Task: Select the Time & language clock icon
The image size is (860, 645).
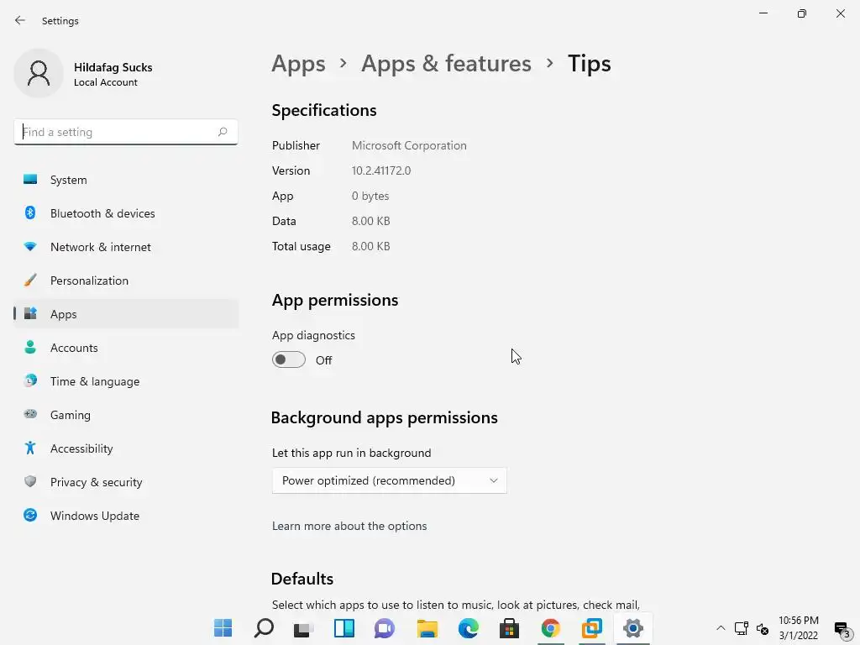Action: point(30,380)
